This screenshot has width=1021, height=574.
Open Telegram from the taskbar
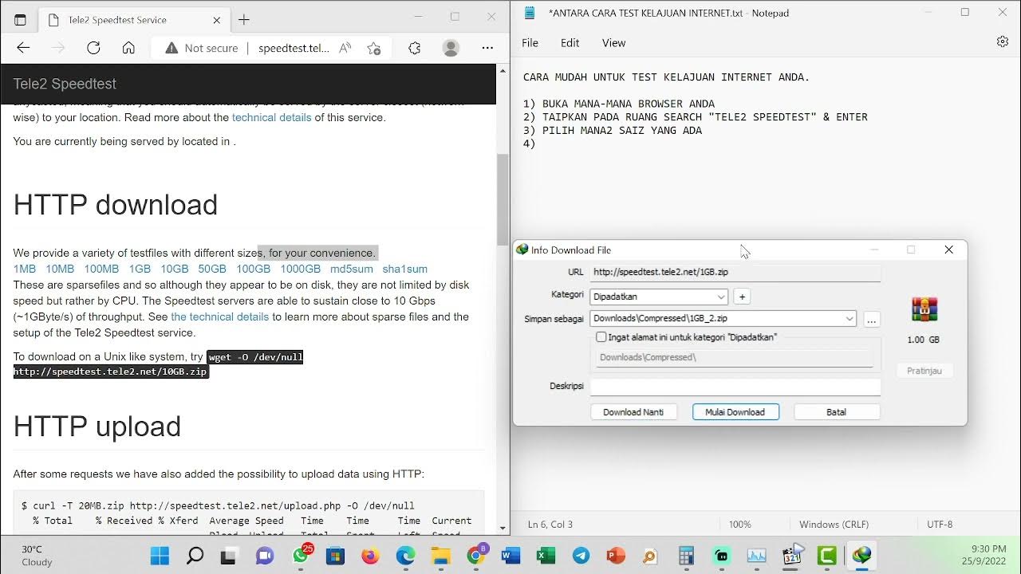pyautogui.click(x=581, y=556)
